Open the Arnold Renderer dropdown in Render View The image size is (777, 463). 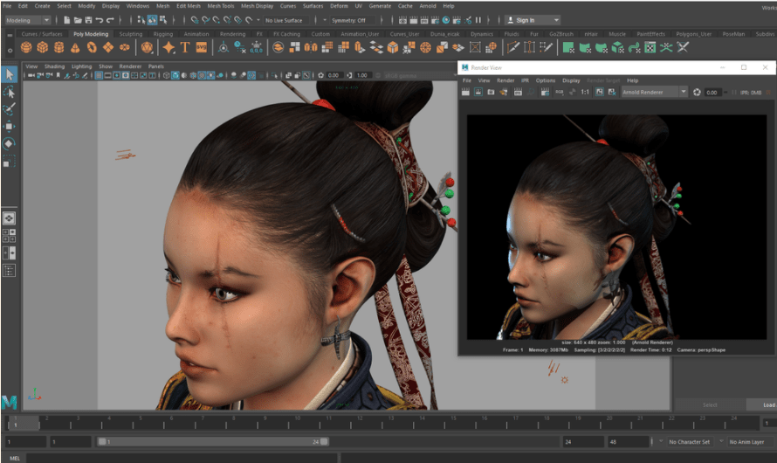pyautogui.click(x=654, y=93)
